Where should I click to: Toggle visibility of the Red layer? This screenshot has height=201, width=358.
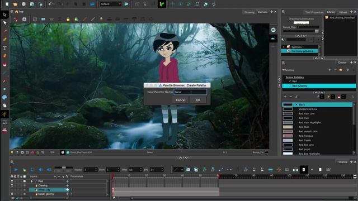[x=12, y=181]
